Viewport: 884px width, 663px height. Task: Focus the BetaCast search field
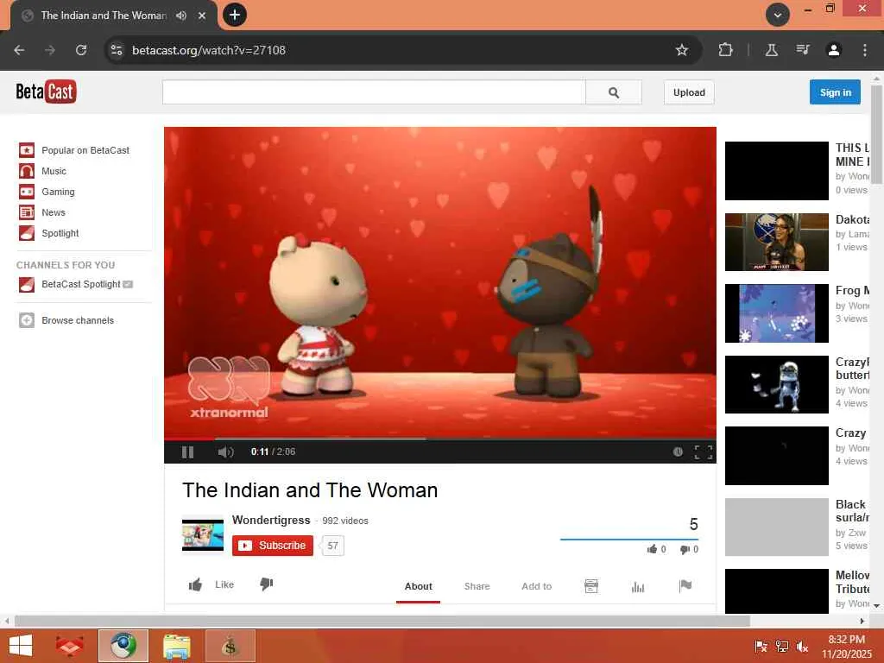click(374, 92)
